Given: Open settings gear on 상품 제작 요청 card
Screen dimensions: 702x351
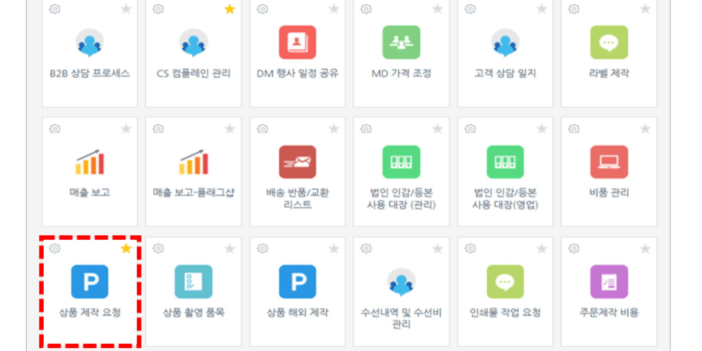Looking at the screenshot, I should (x=55, y=248).
